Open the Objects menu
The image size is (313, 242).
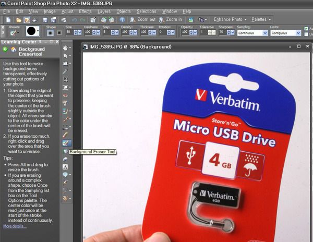coord(123,11)
